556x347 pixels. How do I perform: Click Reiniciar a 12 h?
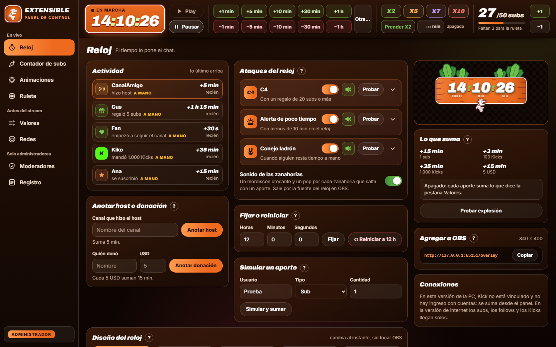pos(375,239)
